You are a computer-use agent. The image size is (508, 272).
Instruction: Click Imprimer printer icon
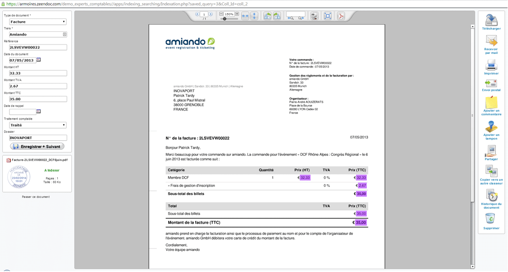point(492,65)
